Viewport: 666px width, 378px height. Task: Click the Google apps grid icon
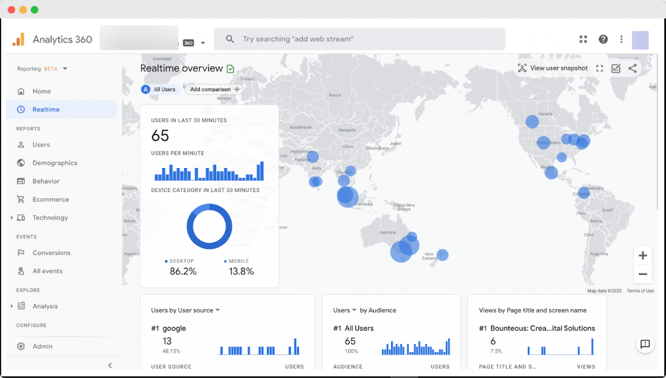pos(583,39)
